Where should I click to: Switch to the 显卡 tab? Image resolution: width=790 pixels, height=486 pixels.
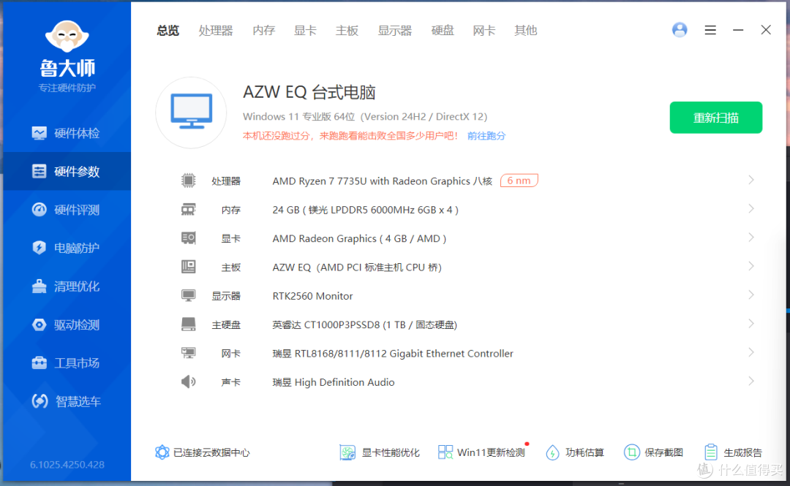click(x=305, y=31)
